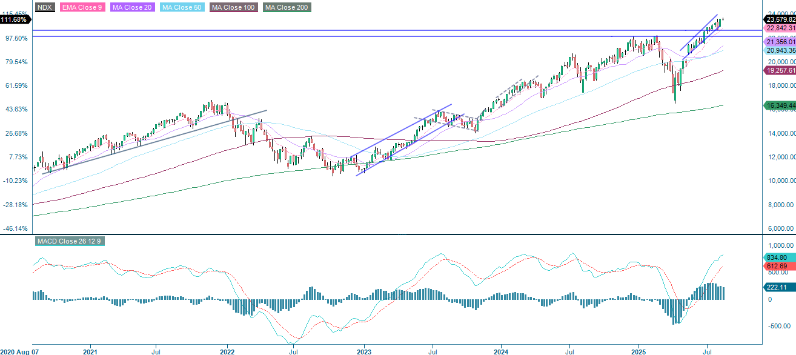
Task: Click the 2020 Aug 07 axis label
Action: click(19, 350)
